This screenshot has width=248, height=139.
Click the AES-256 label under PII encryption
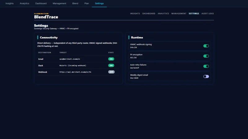[133, 58]
